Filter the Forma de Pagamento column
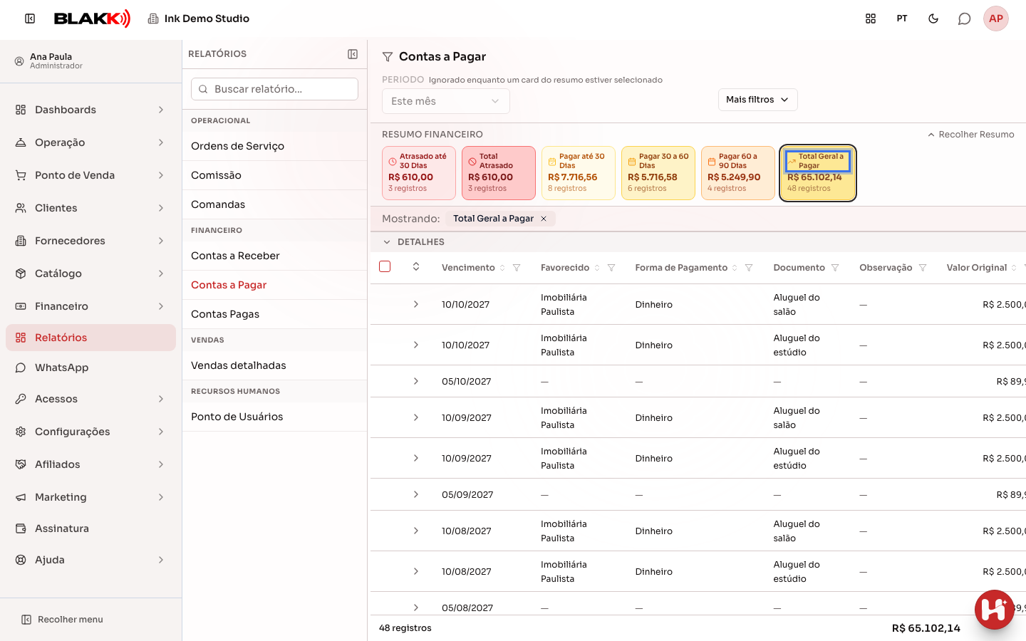Screen dimensions: 1026x641 749,268
